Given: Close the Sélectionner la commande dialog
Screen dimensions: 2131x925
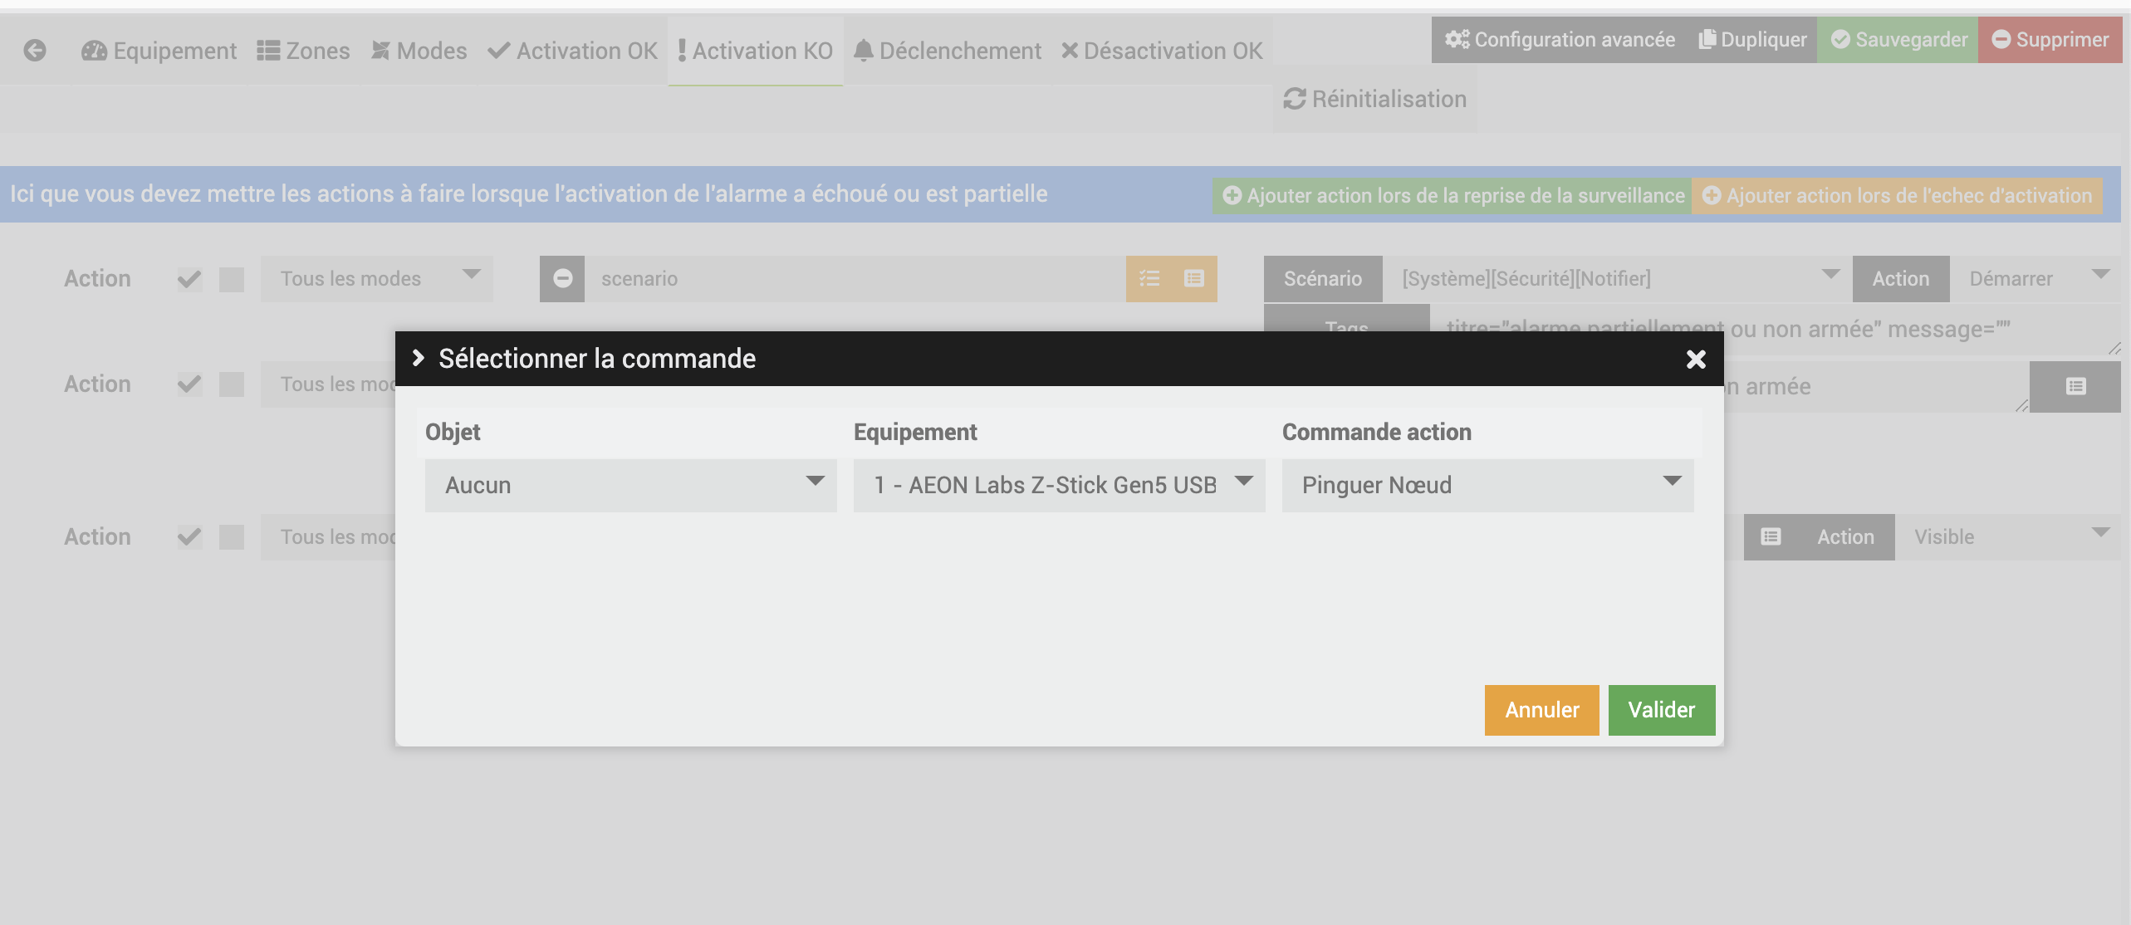Looking at the screenshot, I should point(1696,359).
